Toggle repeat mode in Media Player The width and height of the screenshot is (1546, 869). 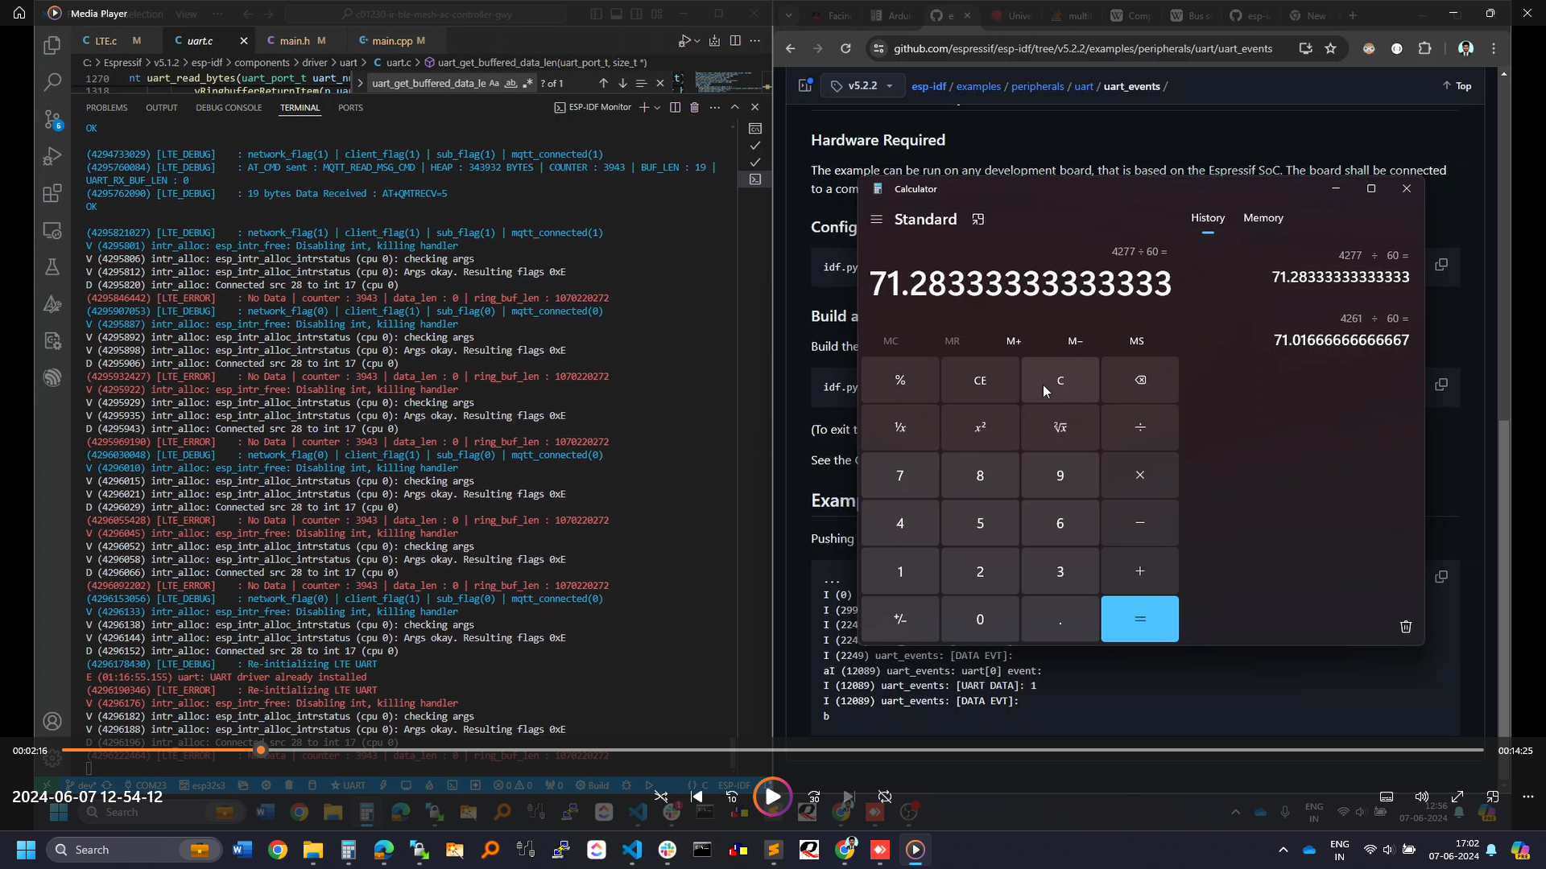(x=885, y=797)
